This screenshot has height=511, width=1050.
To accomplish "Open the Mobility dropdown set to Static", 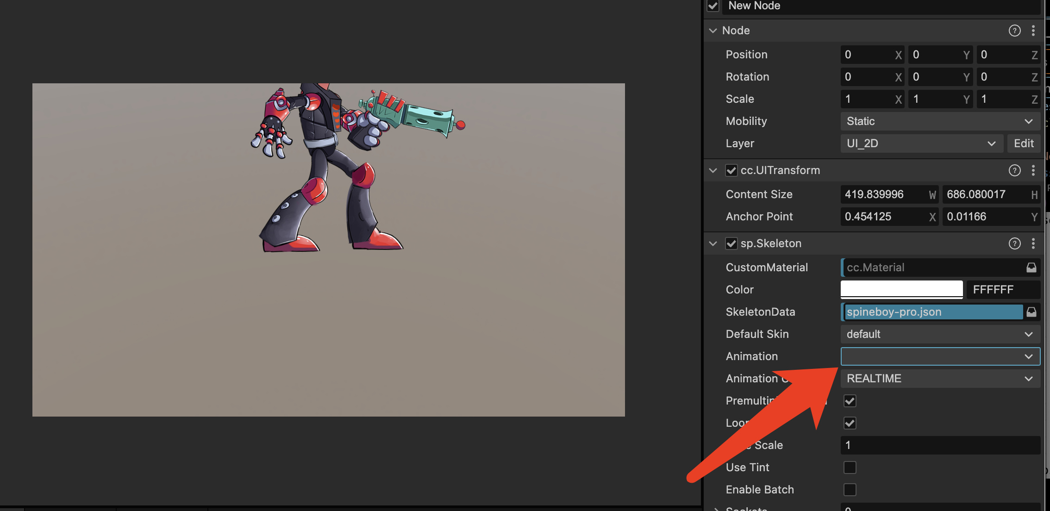I will tap(940, 121).
